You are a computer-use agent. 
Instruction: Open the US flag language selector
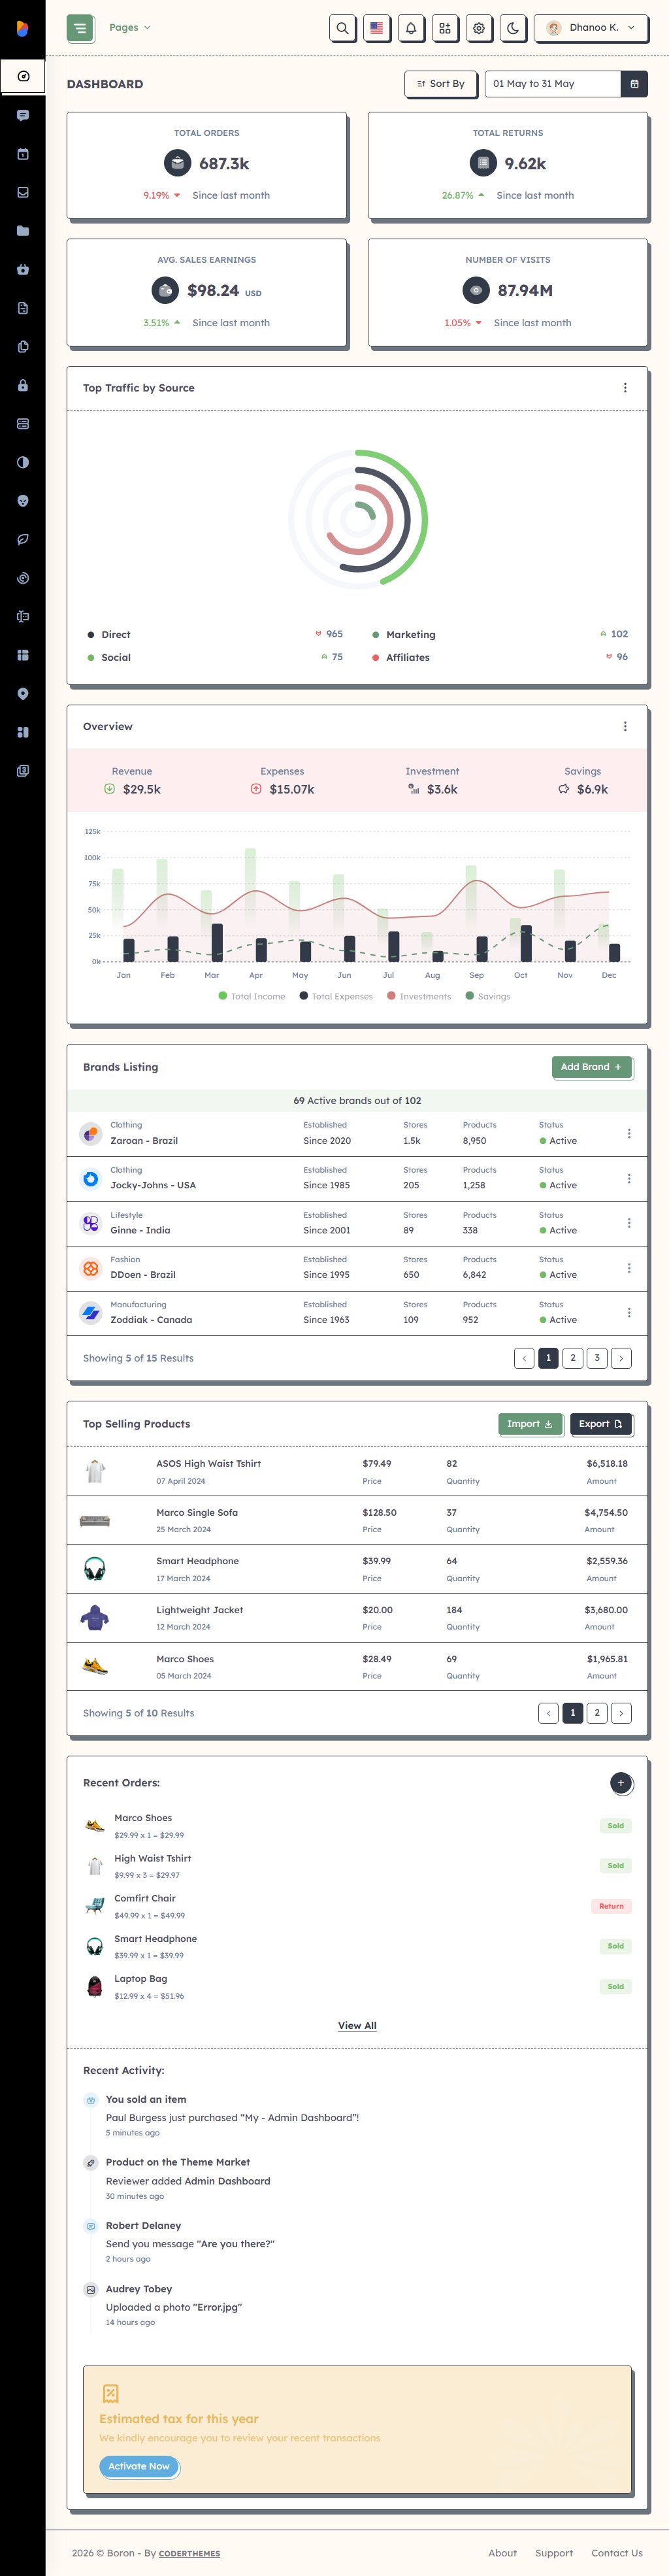pos(376,28)
